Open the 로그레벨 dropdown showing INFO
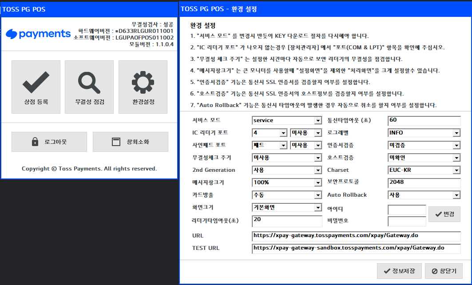472x285 pixels. coord(424,133)
